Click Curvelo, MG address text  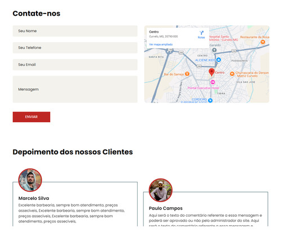(164, 37)
